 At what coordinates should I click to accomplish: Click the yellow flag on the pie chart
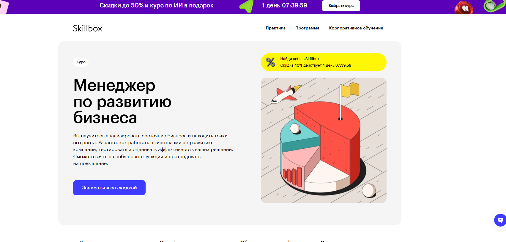tap(350, 90)
